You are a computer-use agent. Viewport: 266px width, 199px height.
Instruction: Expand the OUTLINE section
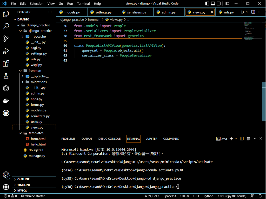(x=23, y=179)
